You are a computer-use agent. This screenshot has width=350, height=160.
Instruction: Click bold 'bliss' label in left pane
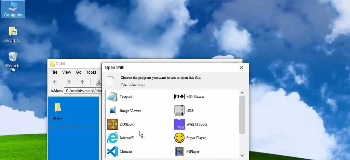57,118
